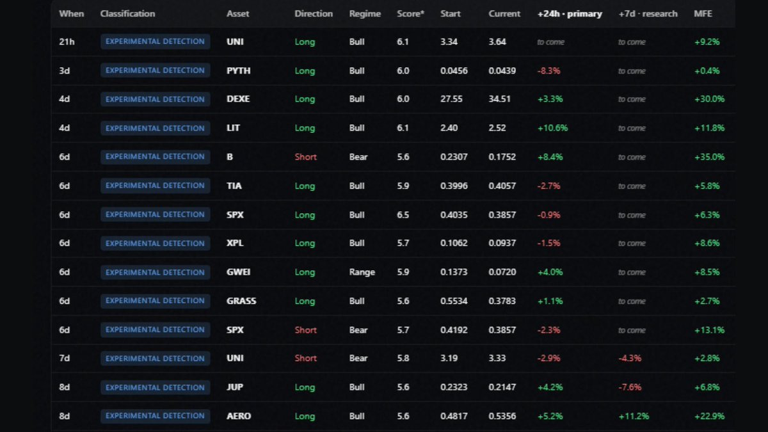Click the Long direction in JUP row
Image resolution: width=768 pixels, height=432 pixels.
click(305, 387)
